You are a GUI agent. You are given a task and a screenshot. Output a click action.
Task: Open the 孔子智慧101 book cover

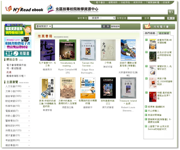click(x=47, y=50)
